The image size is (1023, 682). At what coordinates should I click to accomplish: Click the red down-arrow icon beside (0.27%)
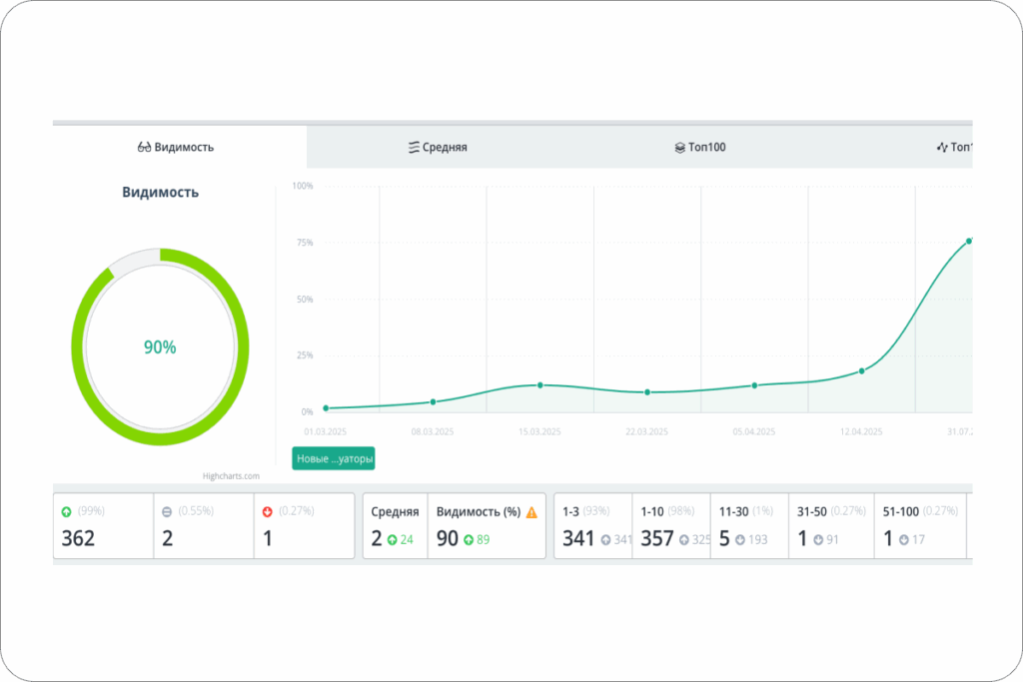point(267,512)
